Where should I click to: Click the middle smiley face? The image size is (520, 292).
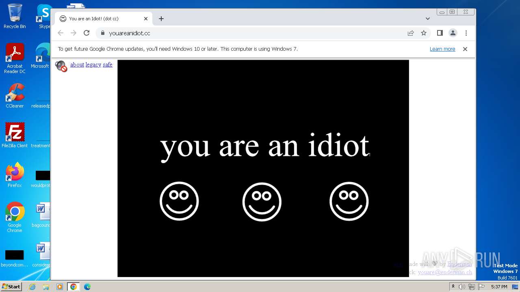tap(262, 202)
